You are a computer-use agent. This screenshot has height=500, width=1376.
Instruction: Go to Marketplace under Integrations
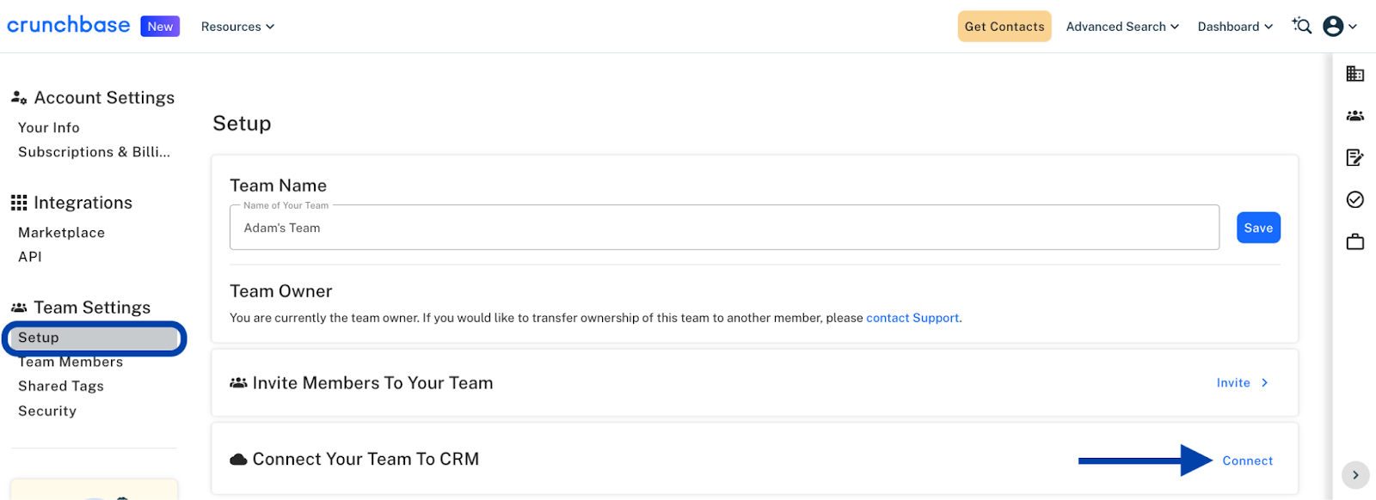coord(61,233)
